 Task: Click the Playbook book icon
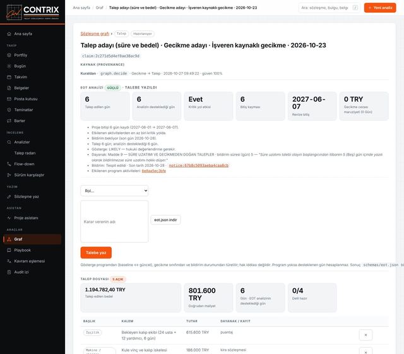click(9, 250)
